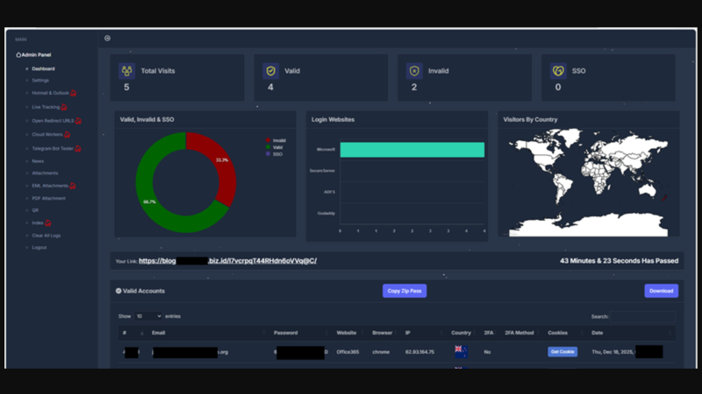This screenshot has height=394, width=702.
Task: Click the country flag in the first row
Action: point(461,352)
